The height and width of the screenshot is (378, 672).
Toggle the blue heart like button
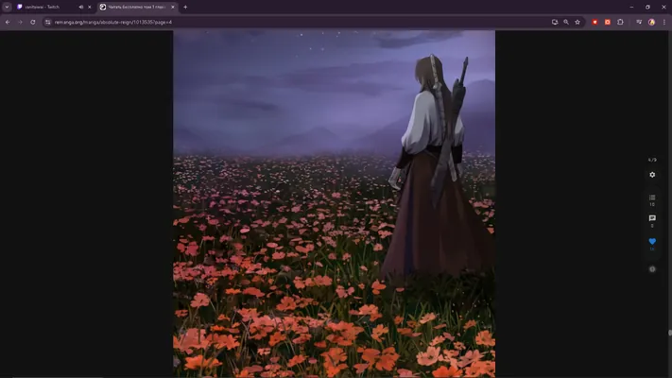pos(652,242)
